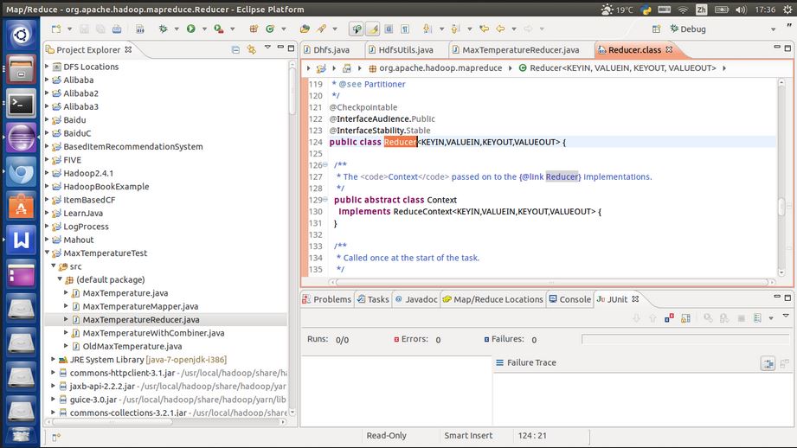Toggle Link with Editor in Project Explorer

tap(251, 49)
